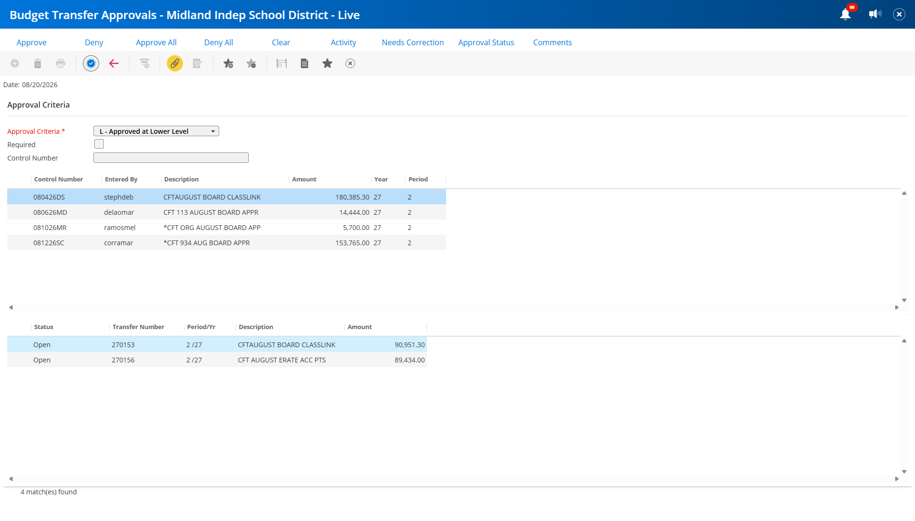Click the add-to-favorites star icon

pyautogui.click(x=228, y=63)
